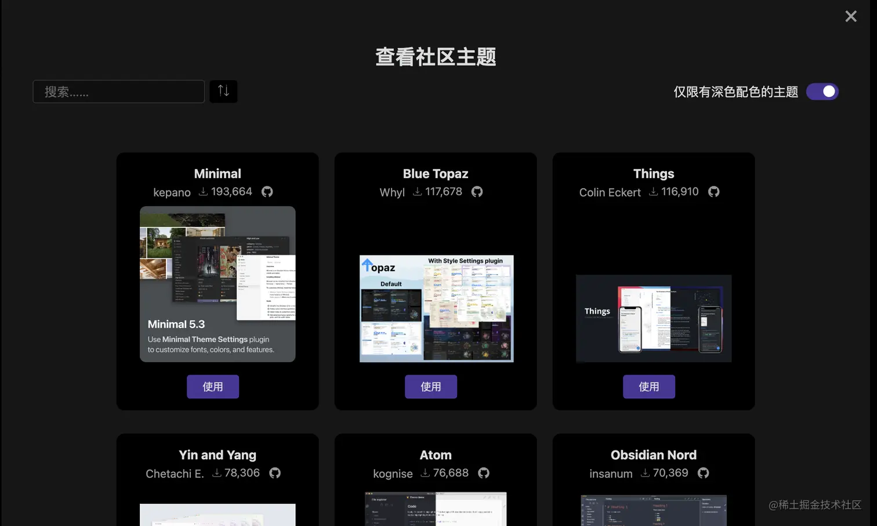Open the Things preview thumbnail

(654, 319)
